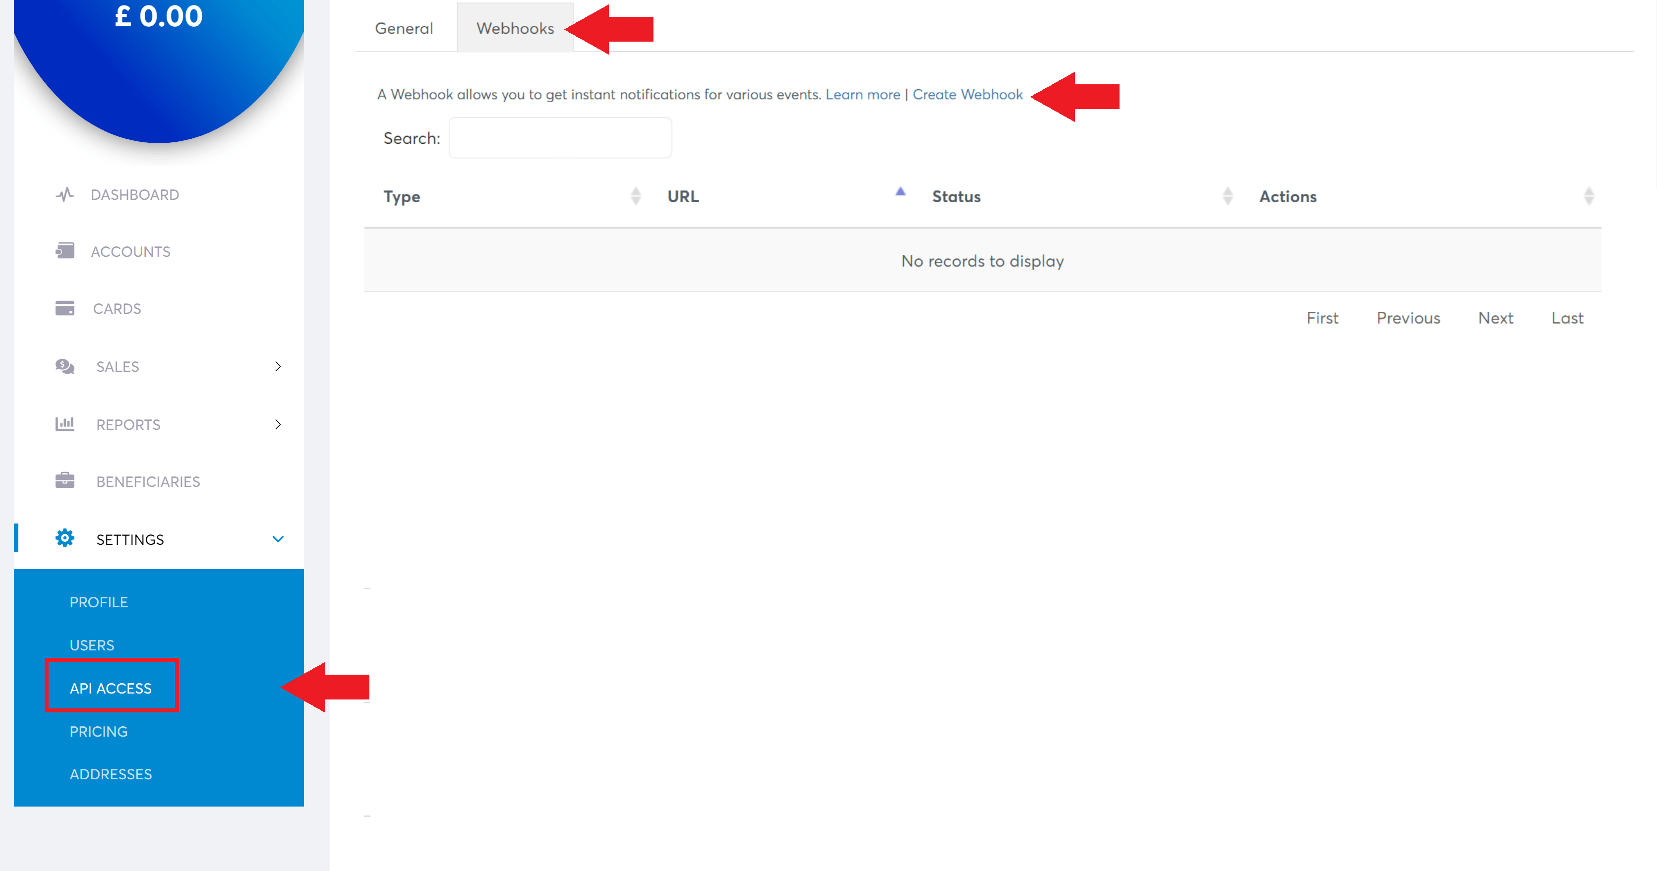Expand the Reports submenu chevron
Viewport: 1657px width, 871px height.
(x=278, y=424)
